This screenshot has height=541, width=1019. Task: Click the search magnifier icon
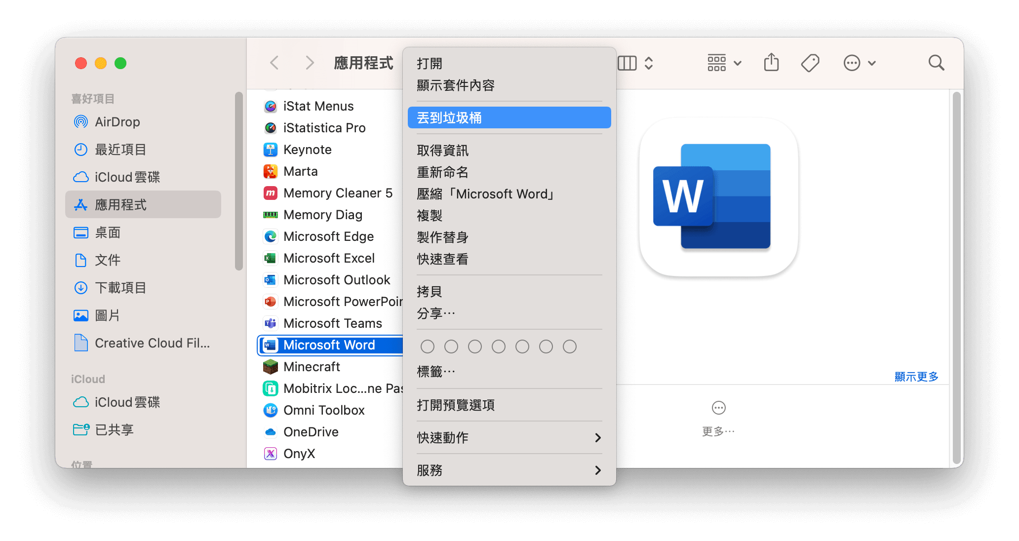(936, 63)
